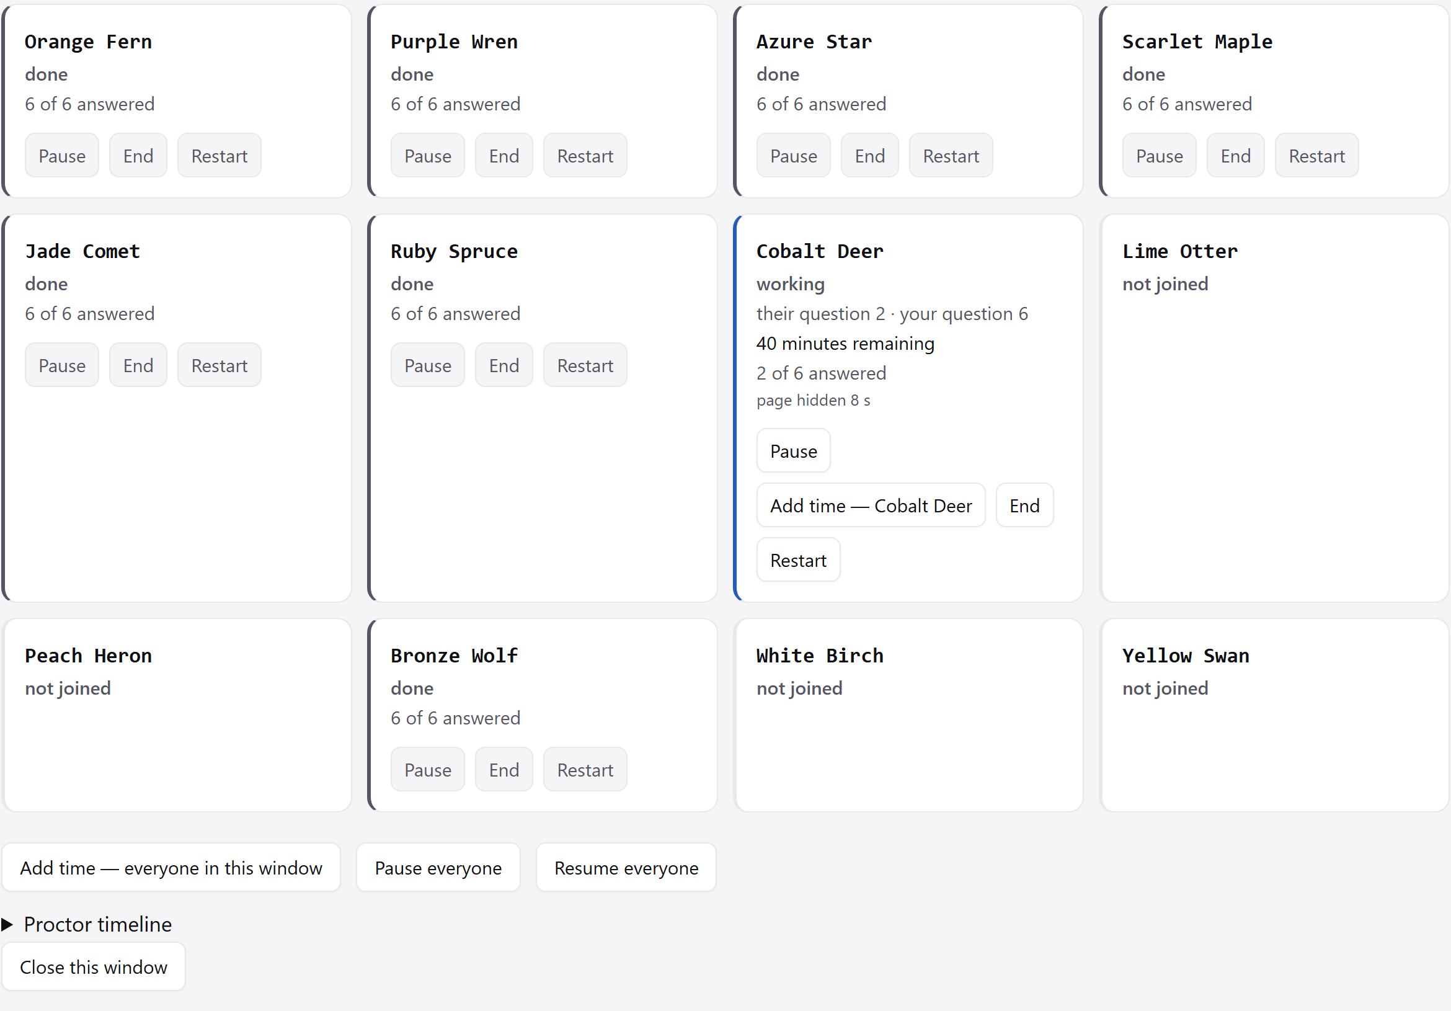The image size is (1451, 1011).
Task: Select the Lime Otter card name
Action: tap(1179, 251)
